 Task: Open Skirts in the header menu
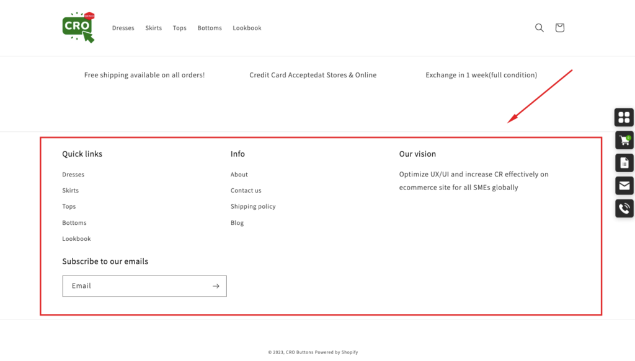154,28
